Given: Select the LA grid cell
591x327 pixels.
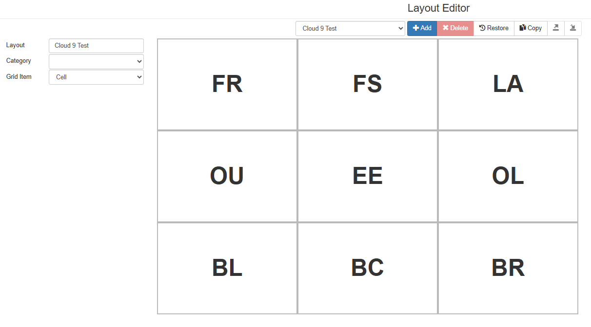Looking at the screenshot, I should pos(508,84).
